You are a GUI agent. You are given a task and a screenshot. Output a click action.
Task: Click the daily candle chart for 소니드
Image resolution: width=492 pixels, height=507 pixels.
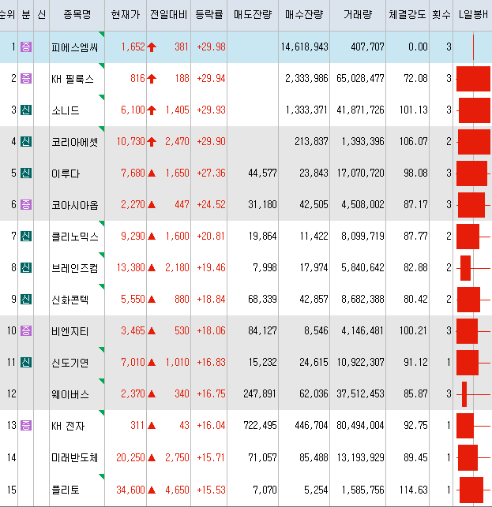point(473,110)
